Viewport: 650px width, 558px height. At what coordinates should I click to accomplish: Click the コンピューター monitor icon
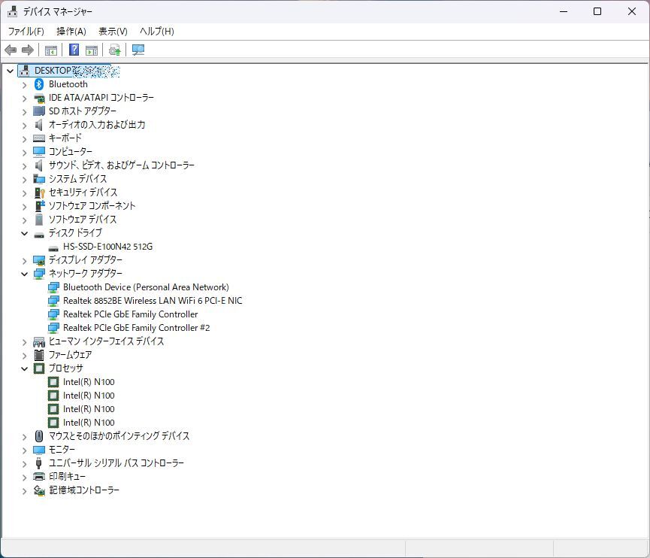click(39, 152)
